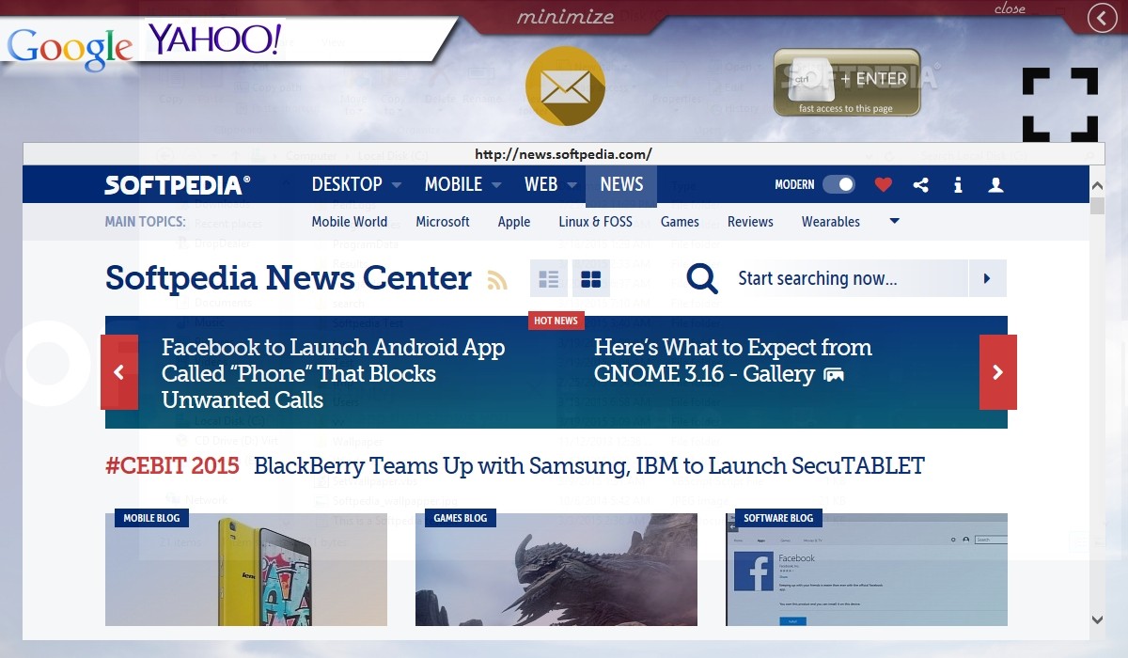Image resolution: width=1128 pixels, height=658 pixels.
Task: Switch to grid view layout
Action: (591, 279)
